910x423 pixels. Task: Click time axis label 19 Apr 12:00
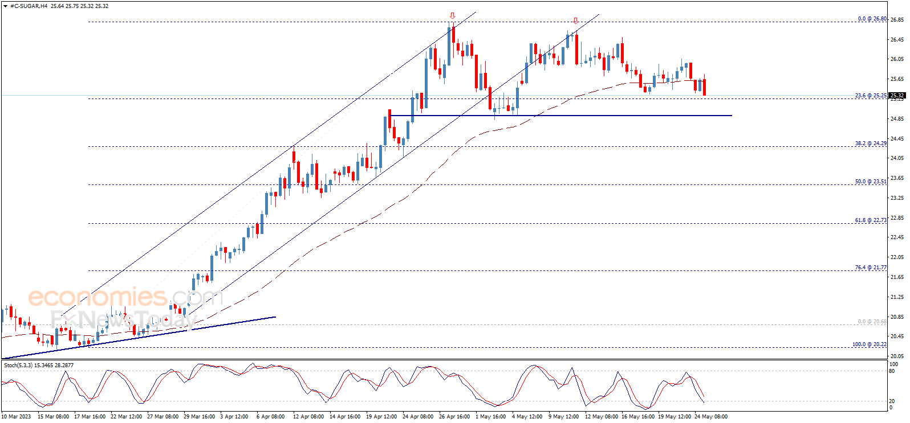click(381, 417)
